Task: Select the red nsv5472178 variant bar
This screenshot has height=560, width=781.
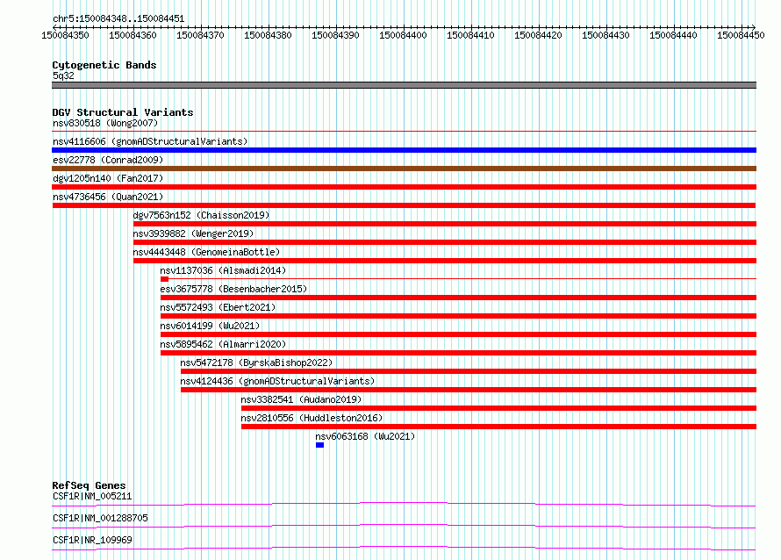Action: point(469,371)
